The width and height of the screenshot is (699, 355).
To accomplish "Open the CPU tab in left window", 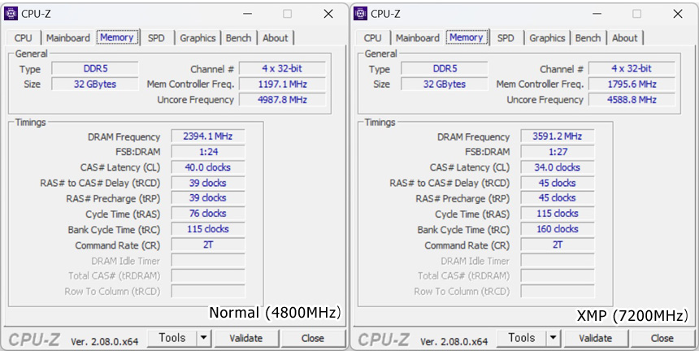I will (24, 38).
